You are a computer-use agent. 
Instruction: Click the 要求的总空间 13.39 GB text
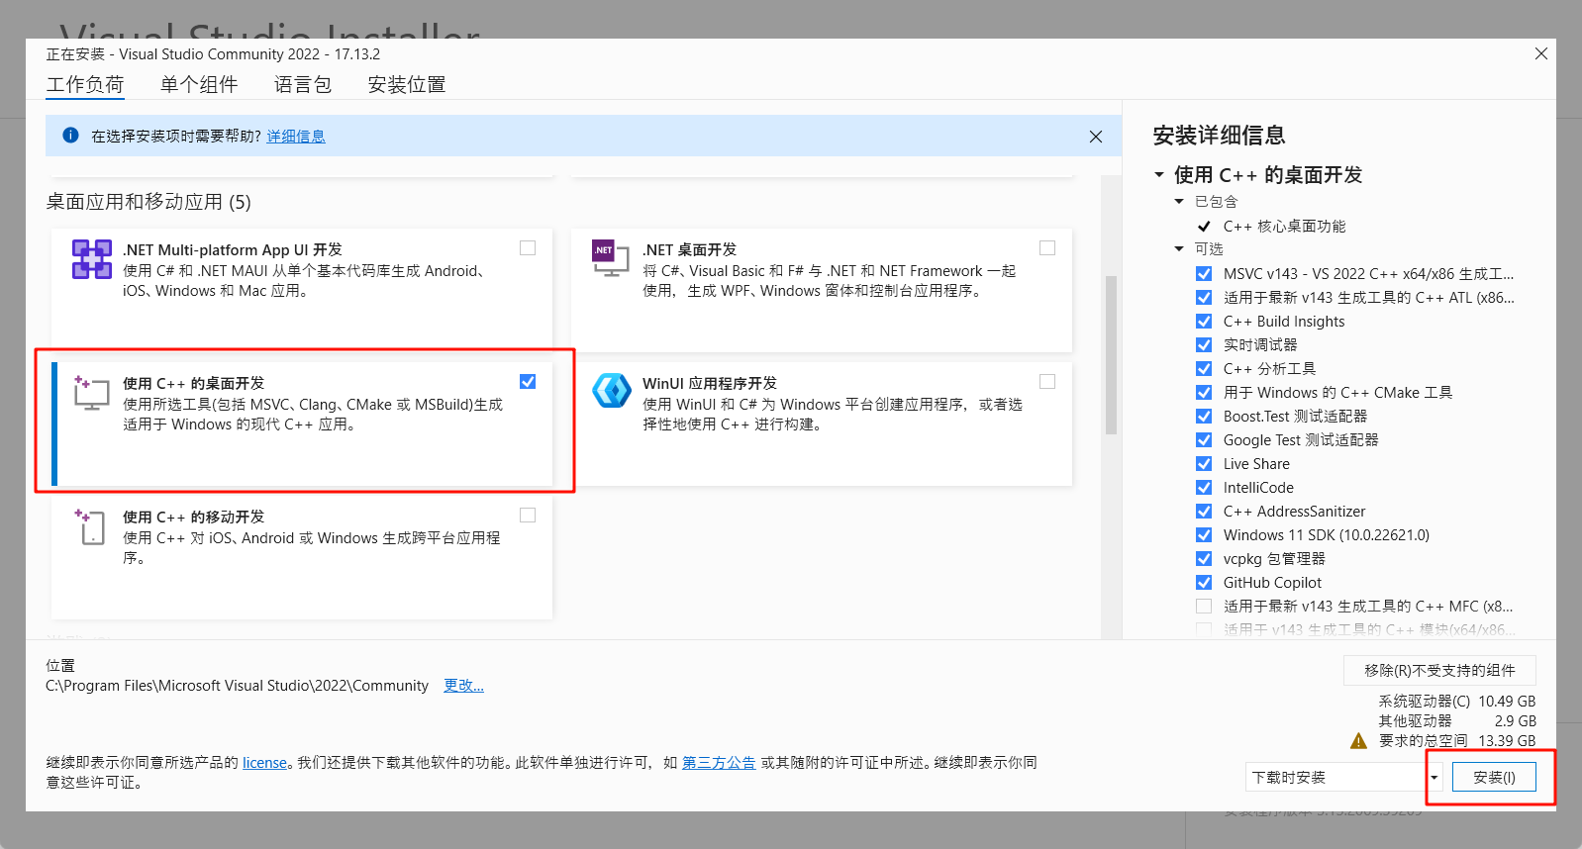point(1456,740)
